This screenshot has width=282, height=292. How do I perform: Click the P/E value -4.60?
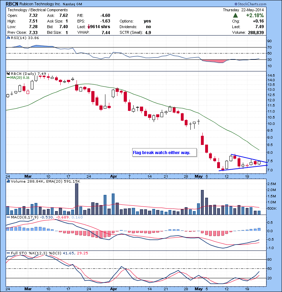tap(105, 15)
